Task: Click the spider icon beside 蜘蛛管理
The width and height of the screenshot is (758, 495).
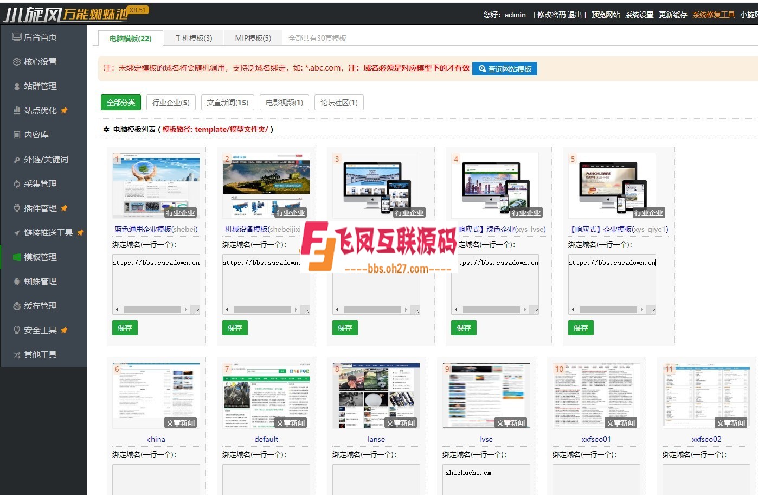Action: 17,282
